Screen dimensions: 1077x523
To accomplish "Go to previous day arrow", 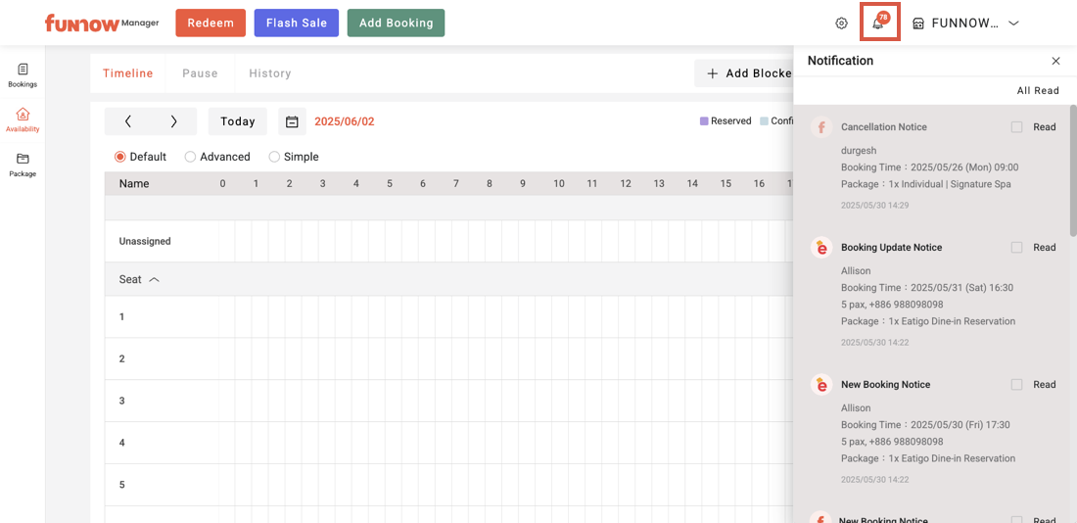I will 128,121.
